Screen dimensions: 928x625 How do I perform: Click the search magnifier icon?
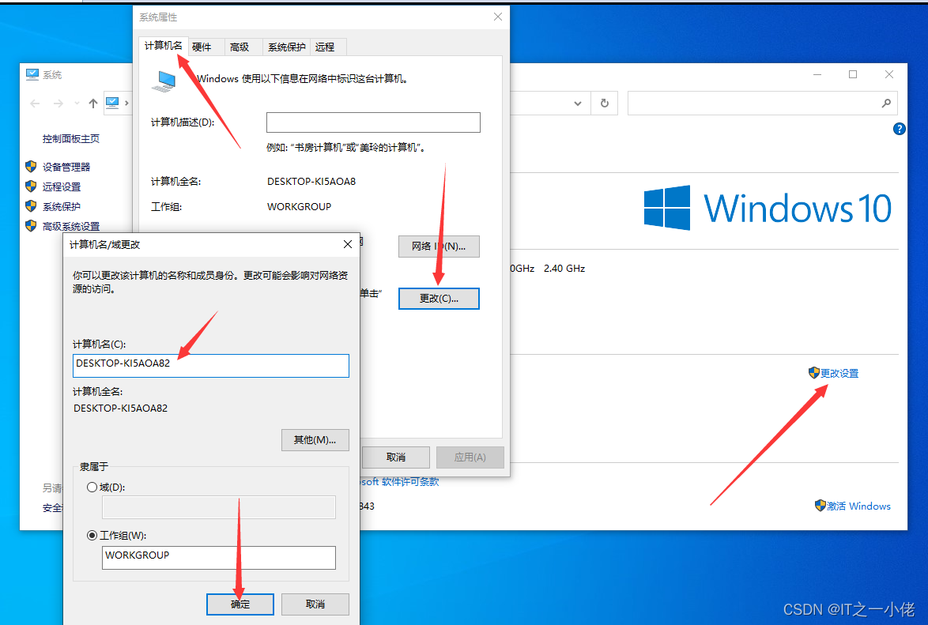click(x=886, y=103)
